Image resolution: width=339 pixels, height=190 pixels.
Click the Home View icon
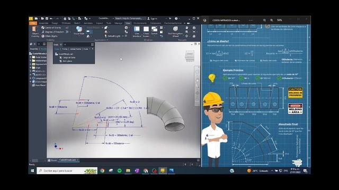(194, 36)
